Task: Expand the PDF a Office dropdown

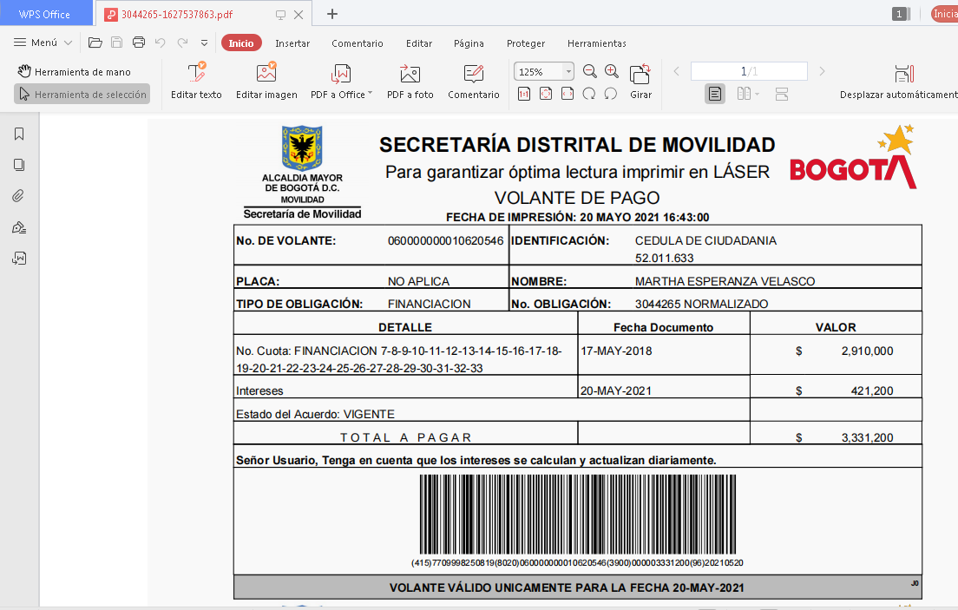Action: point(370,94)
